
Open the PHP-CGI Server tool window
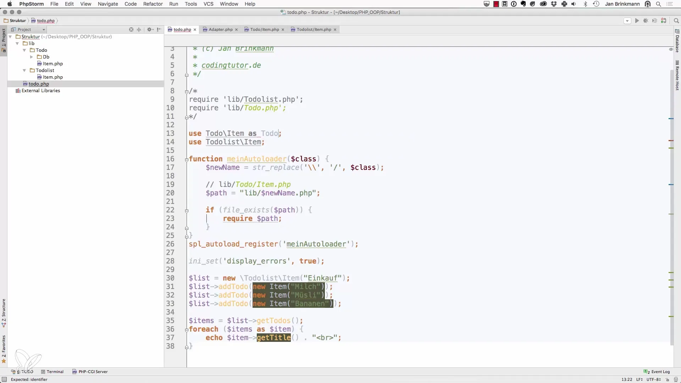point(90,372)
